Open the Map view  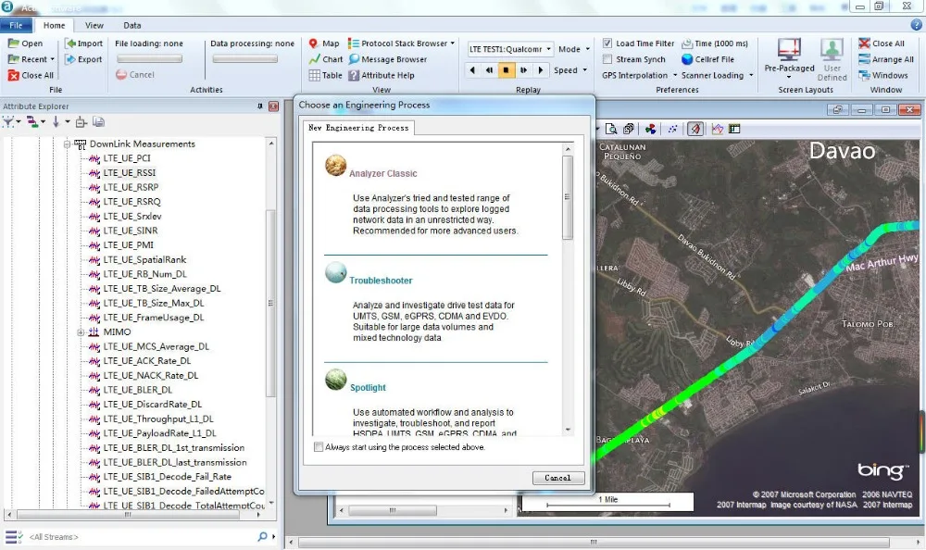coord(324,44)
